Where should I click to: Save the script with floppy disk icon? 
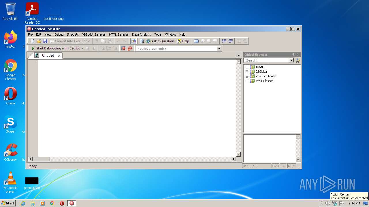(x=45, y=41)
